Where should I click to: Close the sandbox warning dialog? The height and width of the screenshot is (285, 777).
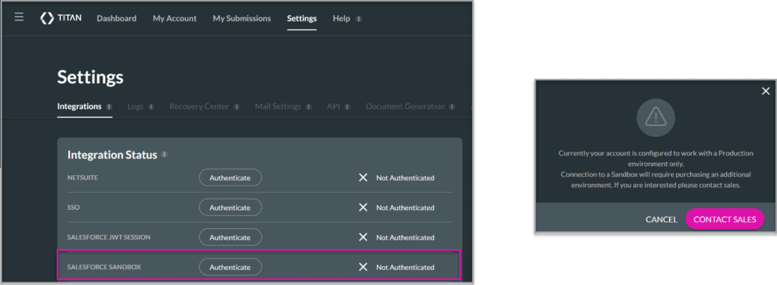766,90
